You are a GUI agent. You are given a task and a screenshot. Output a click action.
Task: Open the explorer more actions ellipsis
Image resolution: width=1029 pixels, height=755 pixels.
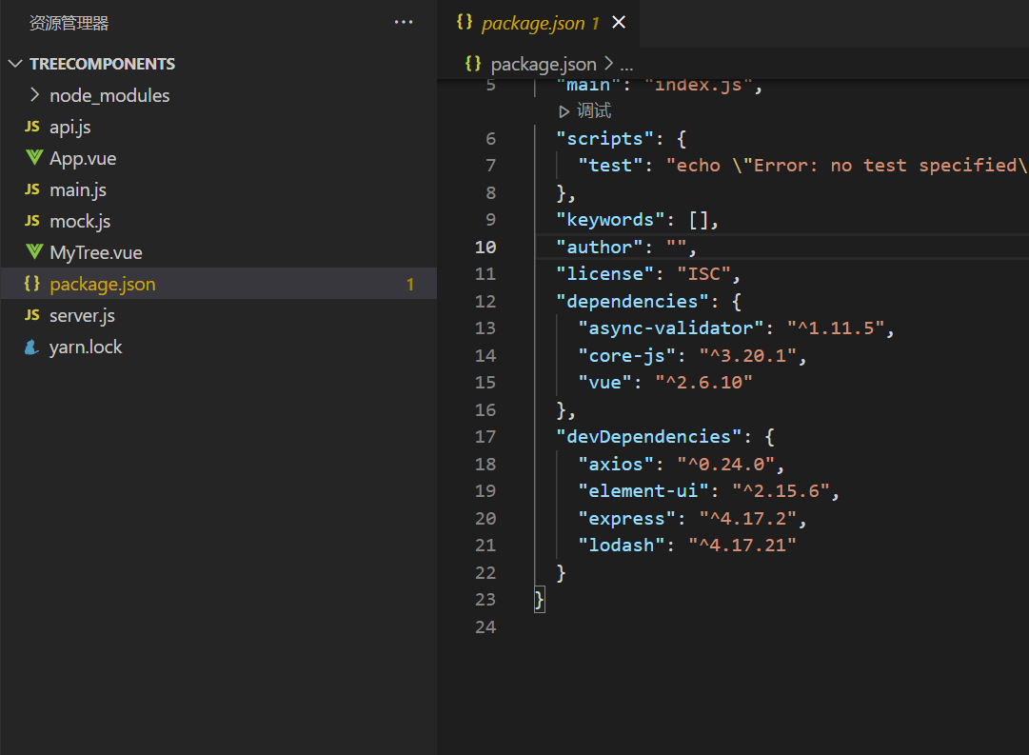pos(404,23)
